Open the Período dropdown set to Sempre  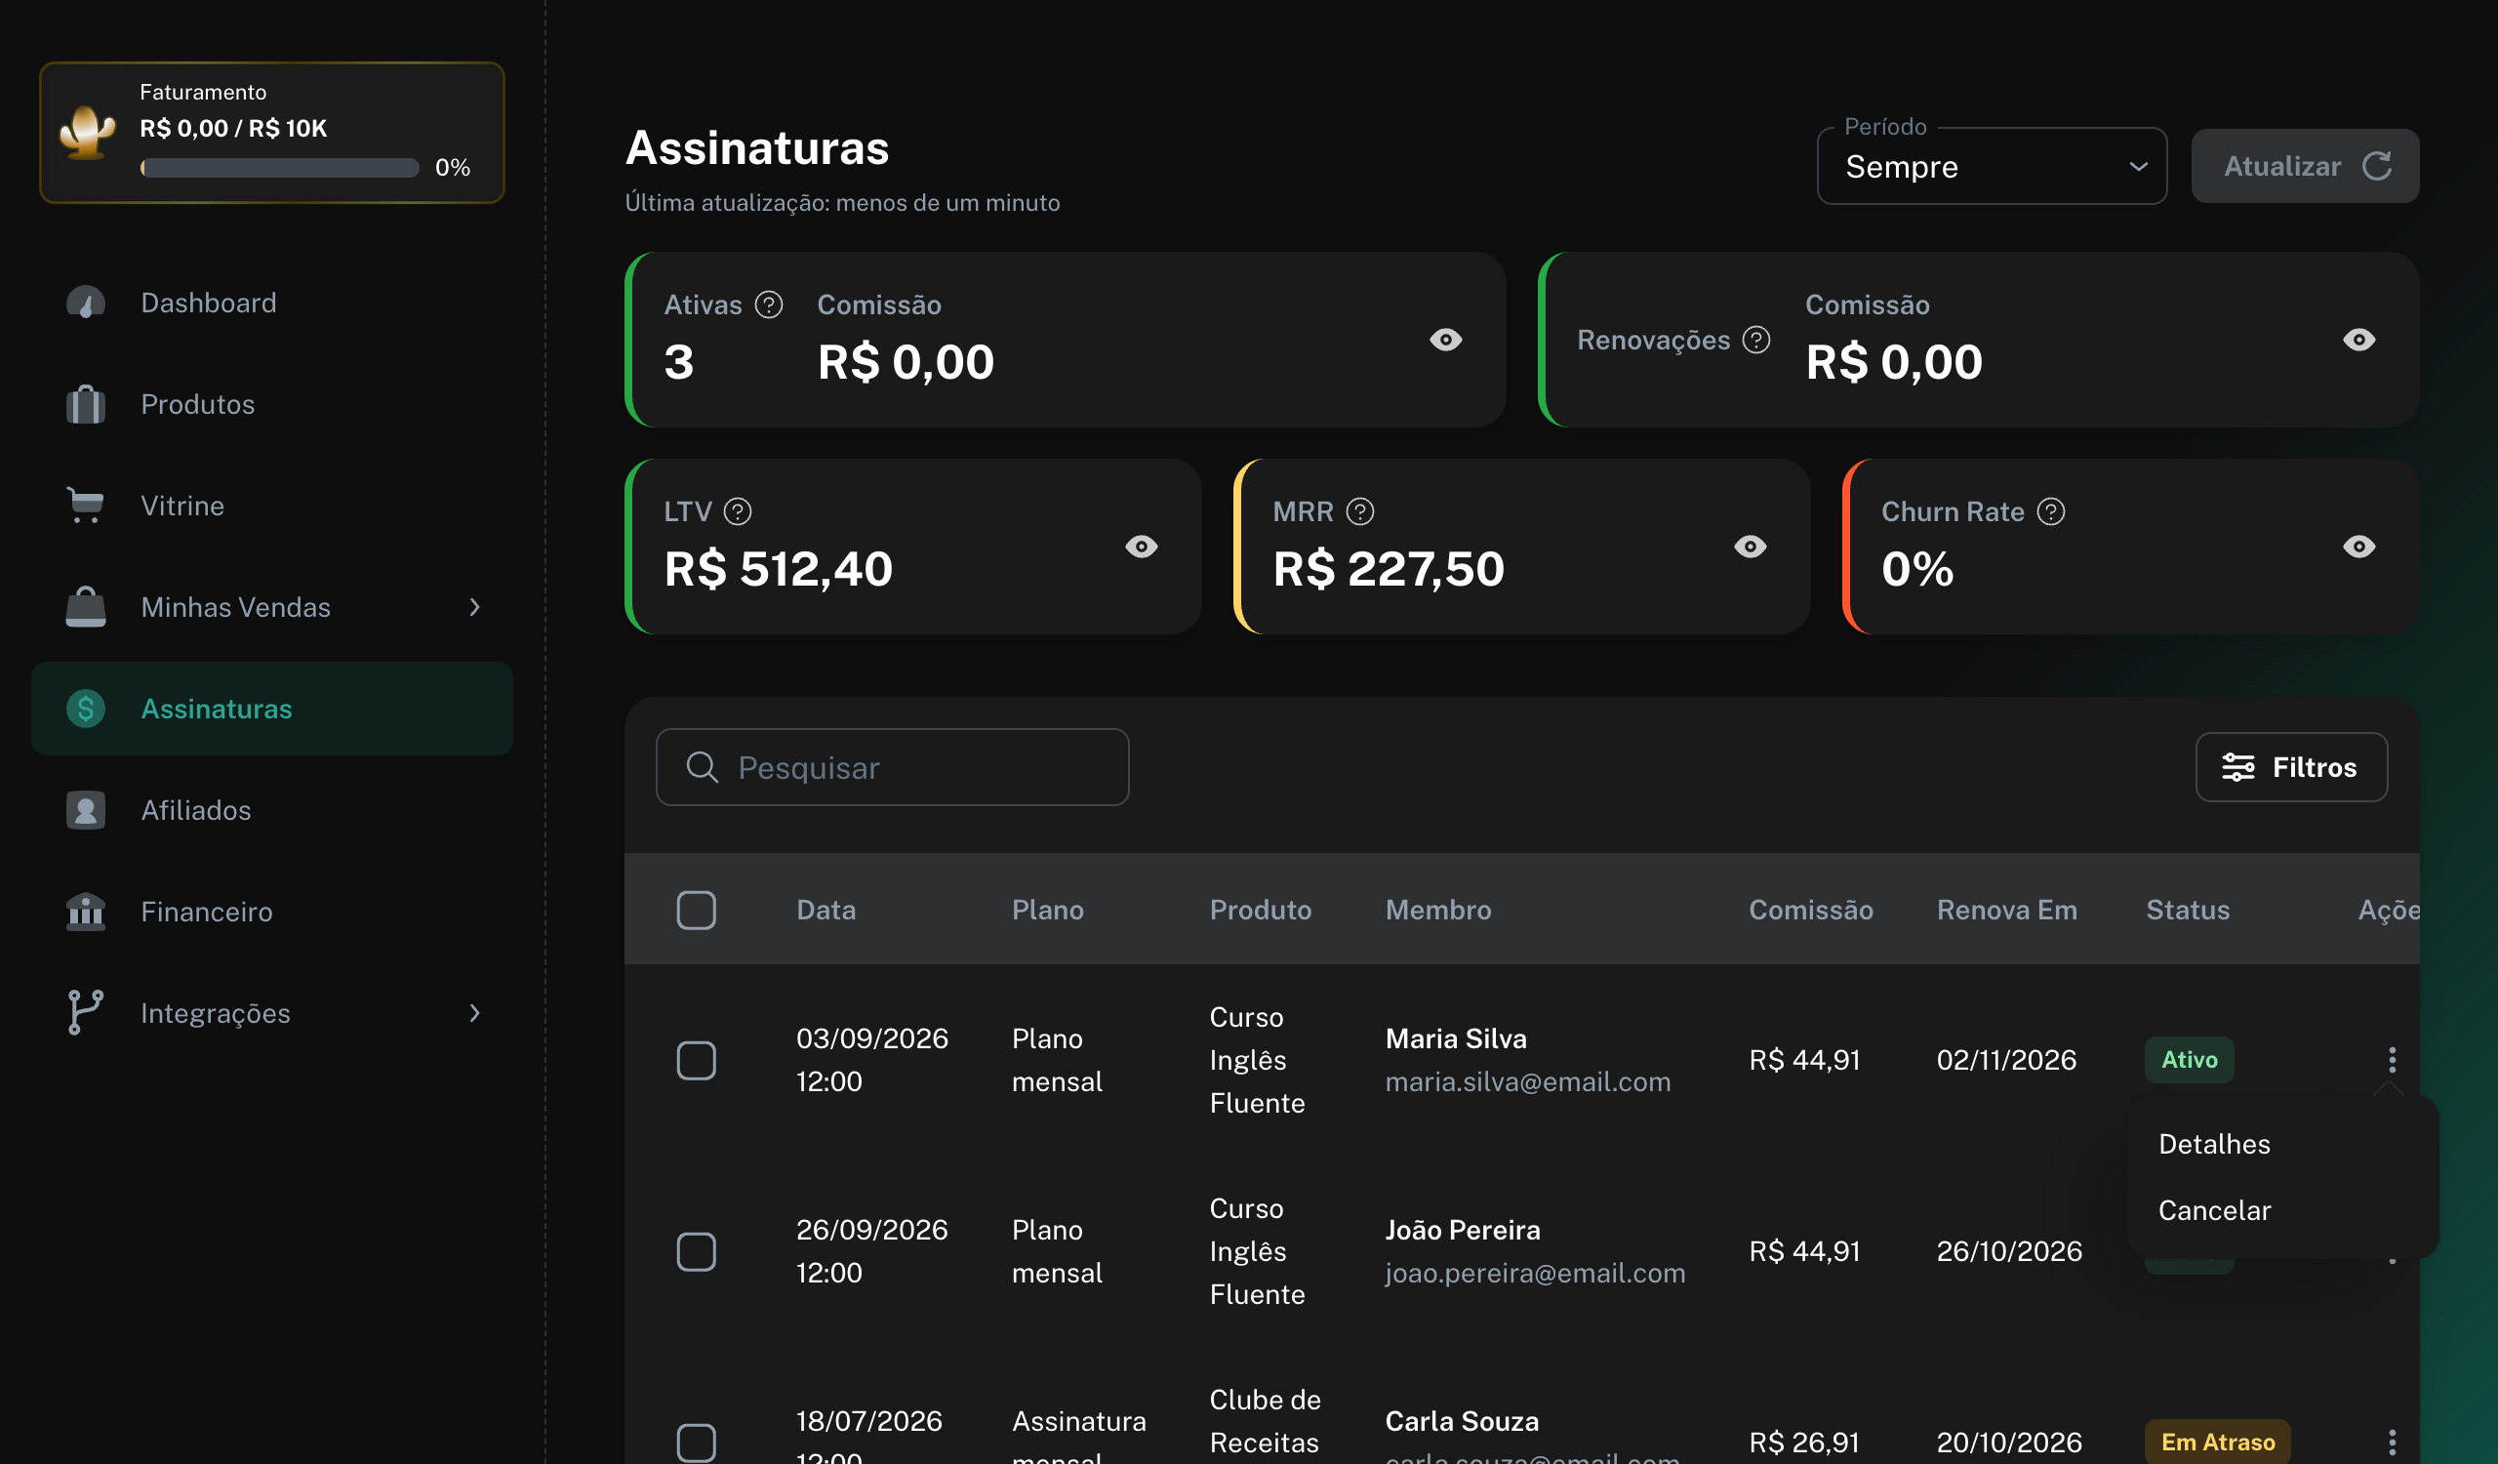click(1992, 166)
